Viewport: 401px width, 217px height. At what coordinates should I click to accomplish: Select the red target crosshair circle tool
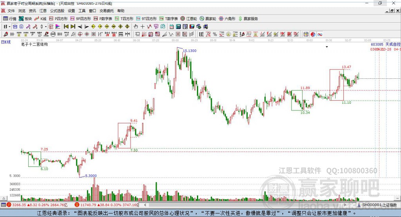[x=80, y=34]
